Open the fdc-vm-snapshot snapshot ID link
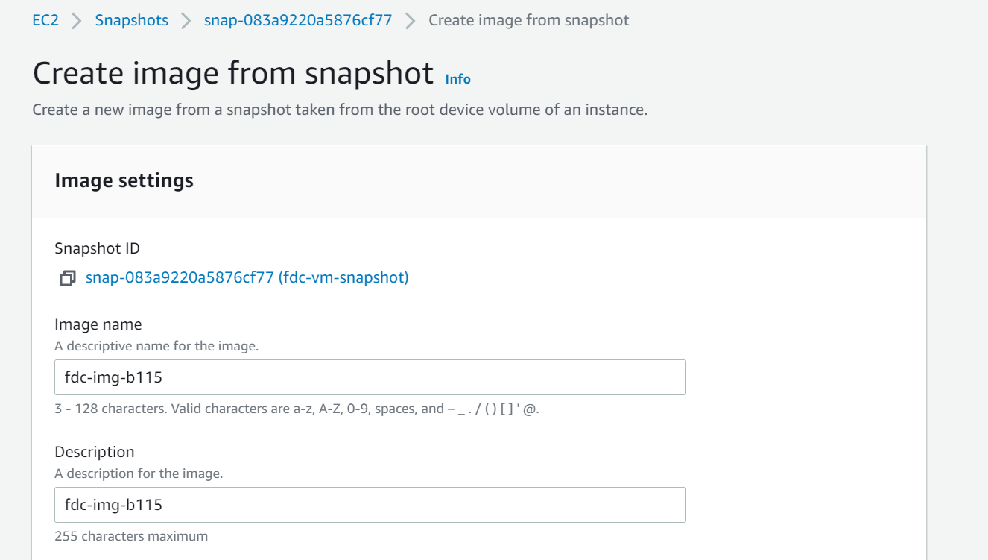Viewport: 988px width, 560px height. point(247,277)
